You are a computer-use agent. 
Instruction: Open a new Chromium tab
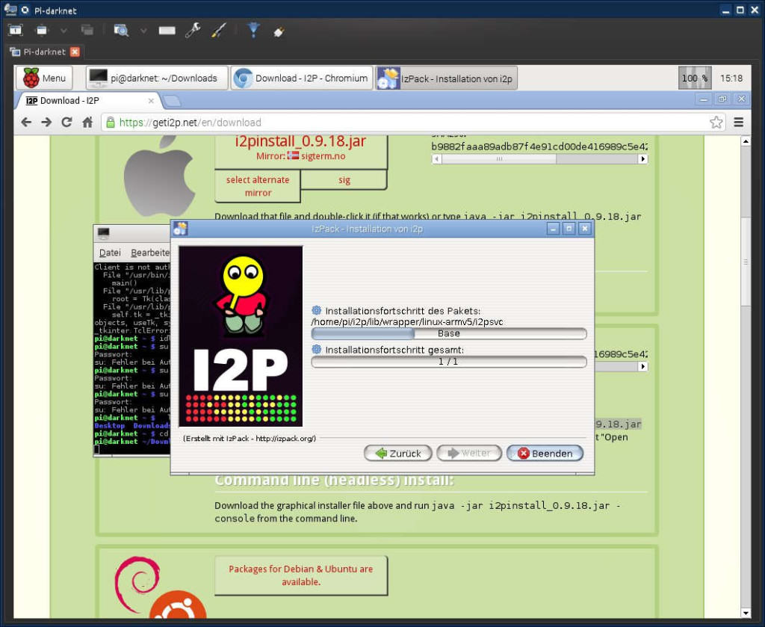click(171, 101)
